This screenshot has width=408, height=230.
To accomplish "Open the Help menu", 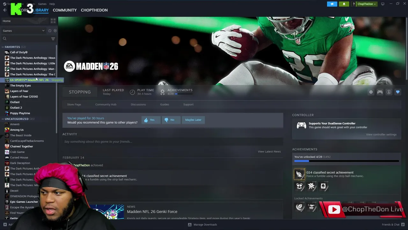I will [52, 4].
